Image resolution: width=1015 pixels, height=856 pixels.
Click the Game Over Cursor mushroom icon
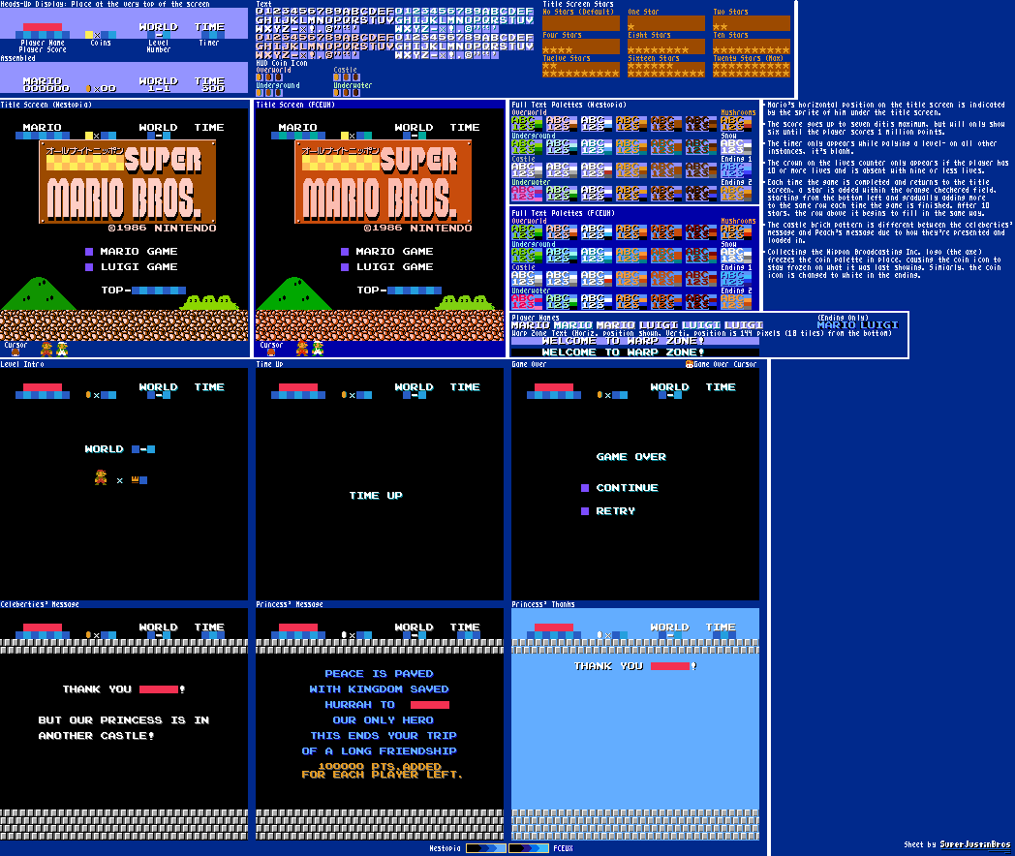coord(690,364)
